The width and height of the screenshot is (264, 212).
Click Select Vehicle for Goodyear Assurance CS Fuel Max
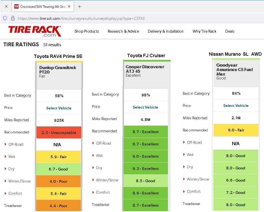click(x=236, y=106)
